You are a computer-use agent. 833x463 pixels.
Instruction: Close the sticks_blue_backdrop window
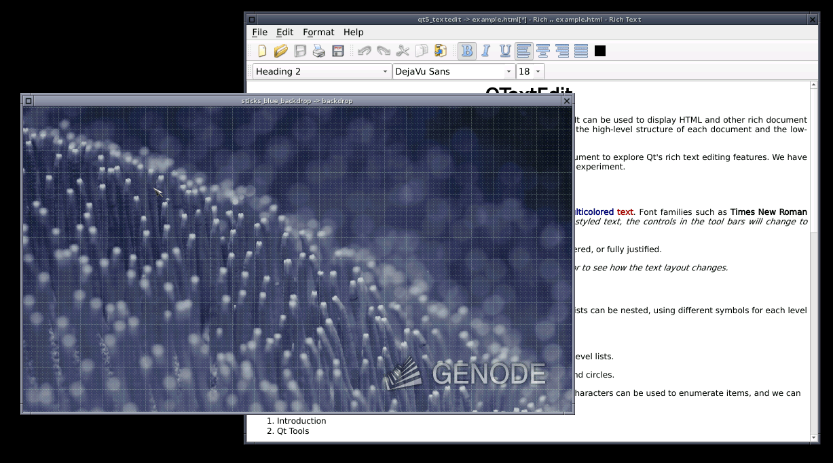pos(567,101)
